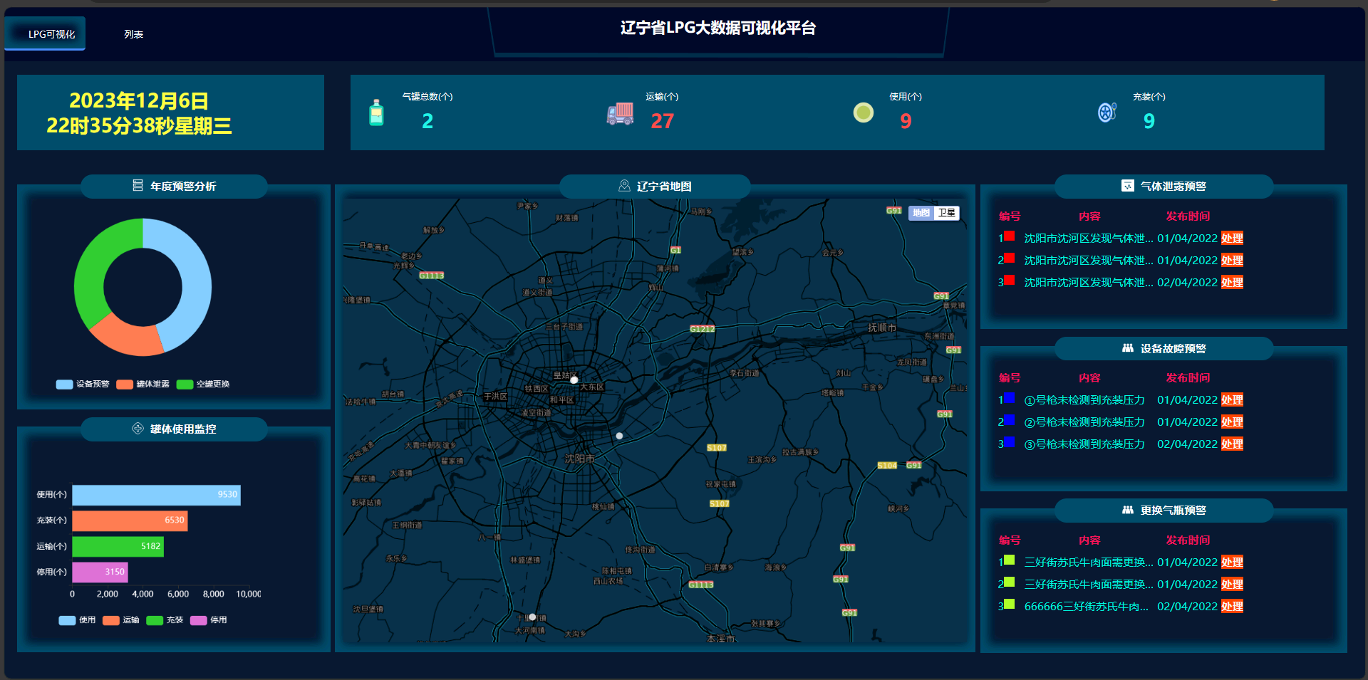Switch map to standard 地图 view
Image resolution: width=1368 pixels, height=680 pixels.
tap(921, 213)
